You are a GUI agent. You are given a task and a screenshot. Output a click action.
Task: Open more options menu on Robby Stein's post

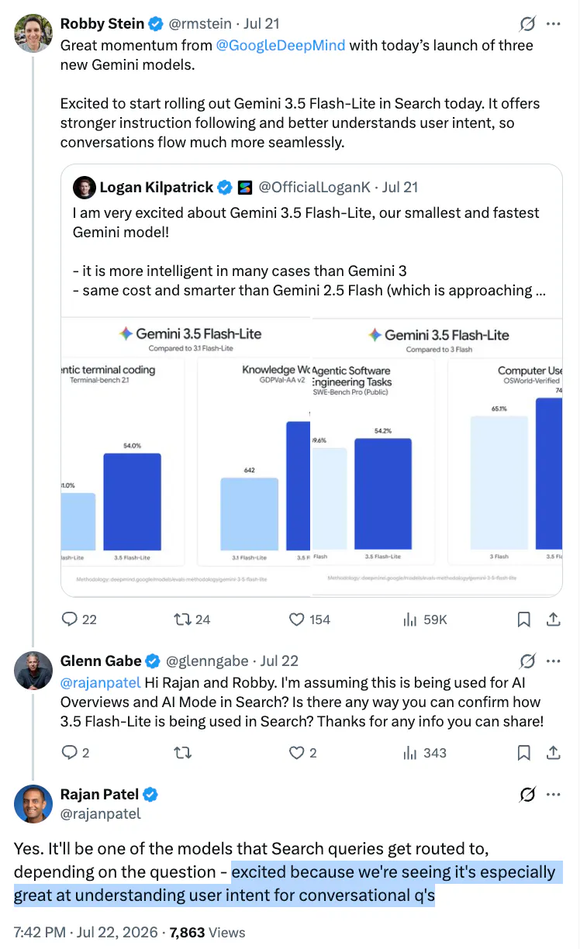coord(553,24)
